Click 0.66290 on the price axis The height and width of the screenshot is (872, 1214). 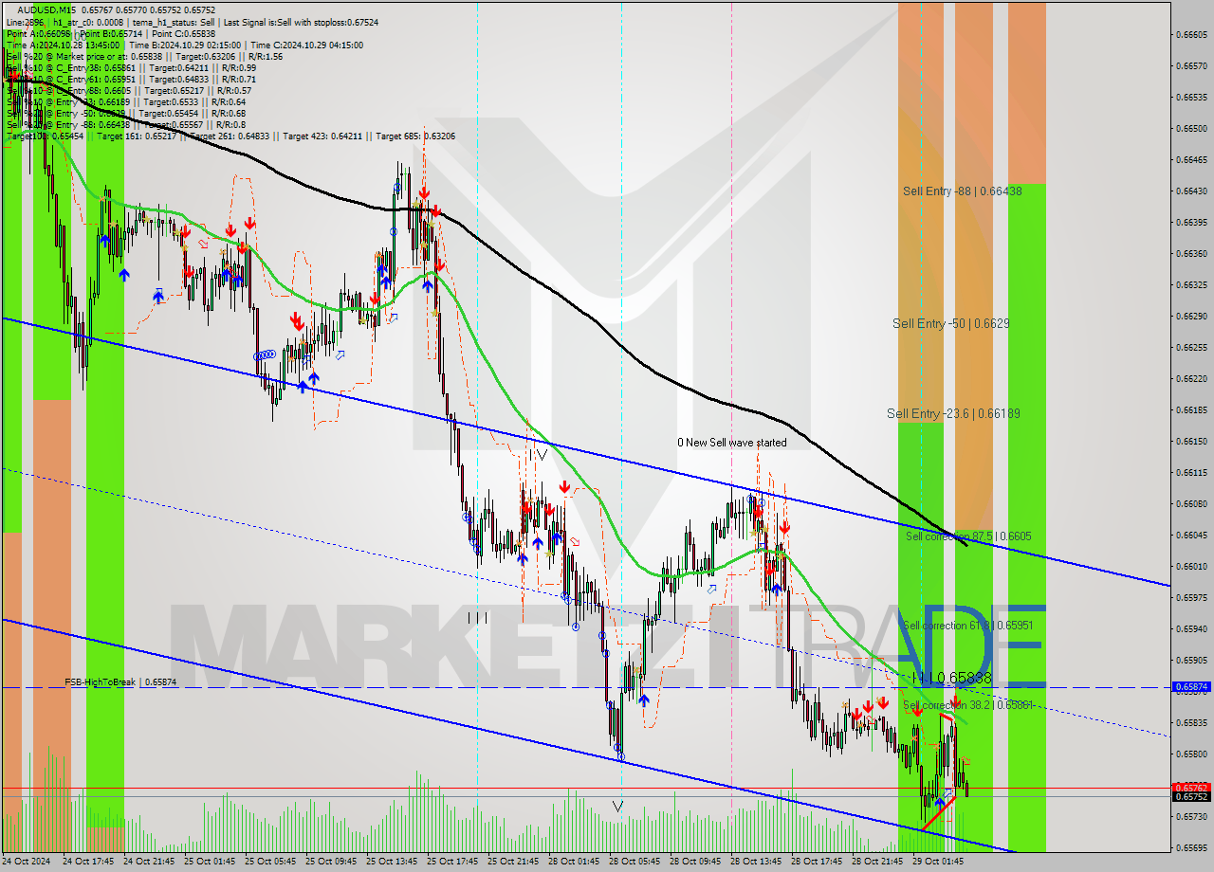1191,316
